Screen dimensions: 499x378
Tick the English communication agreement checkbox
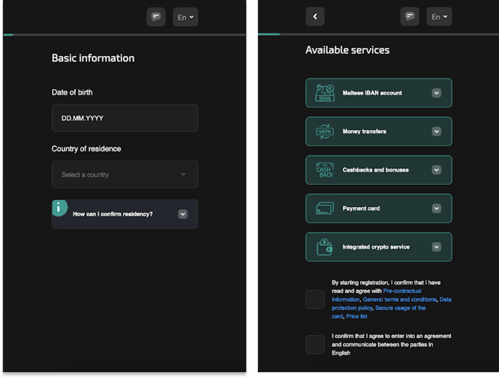pos(315,344)
